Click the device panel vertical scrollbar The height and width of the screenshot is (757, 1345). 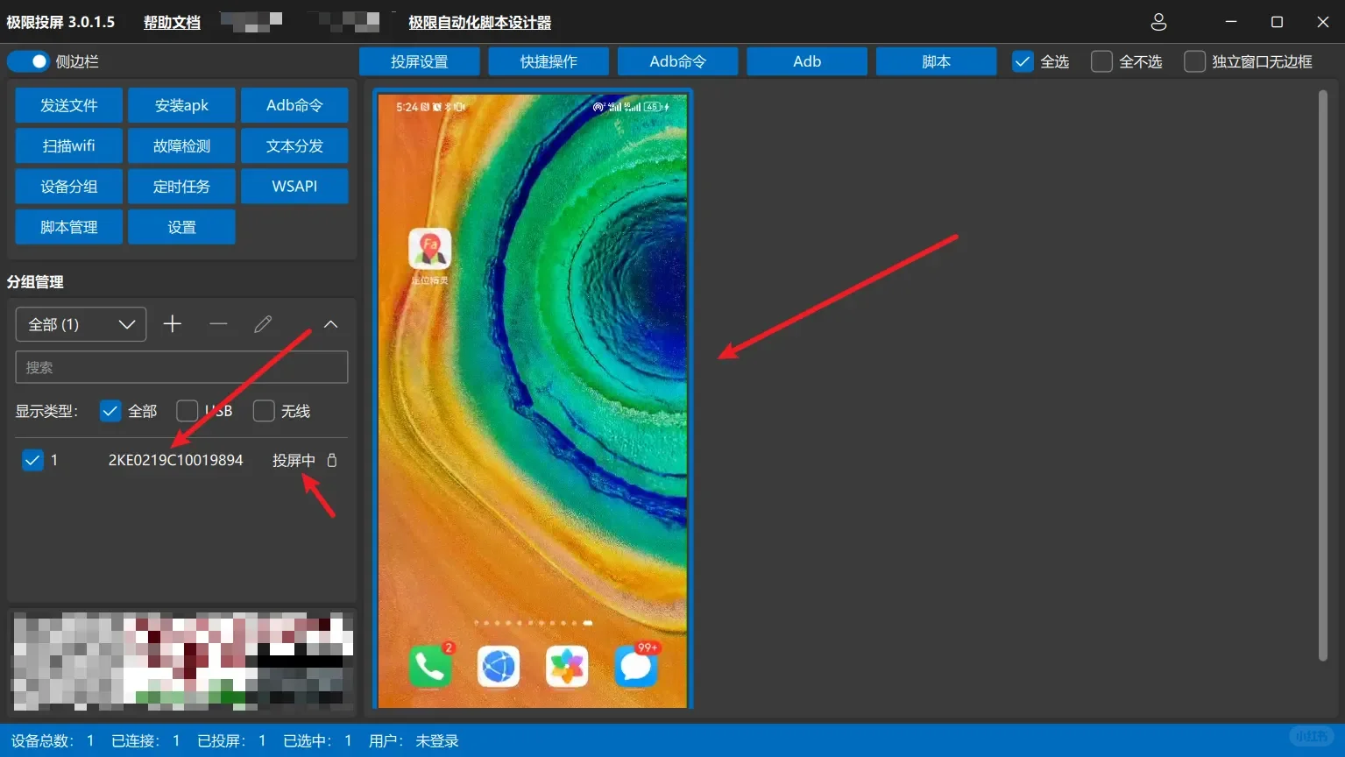[x=1323, y=375]
